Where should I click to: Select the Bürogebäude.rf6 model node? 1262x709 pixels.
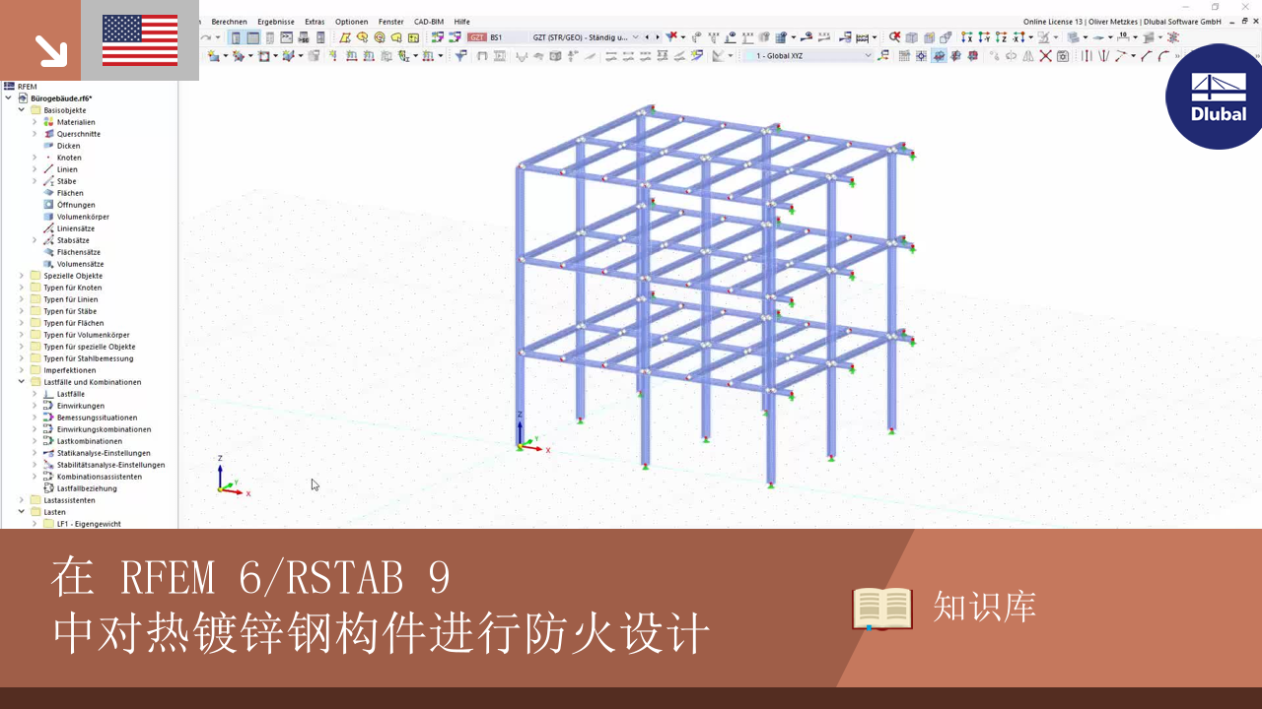(x=61, y=98)
